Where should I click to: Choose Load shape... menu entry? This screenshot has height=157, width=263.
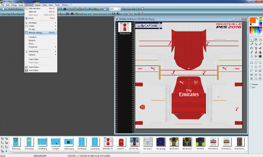pos(41,67)
